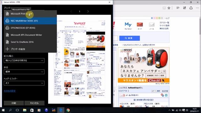This screenshot has height=113, width=201.
Task: Open 登録情報 link
Action: pyautogui.click(x=165, y=91)
